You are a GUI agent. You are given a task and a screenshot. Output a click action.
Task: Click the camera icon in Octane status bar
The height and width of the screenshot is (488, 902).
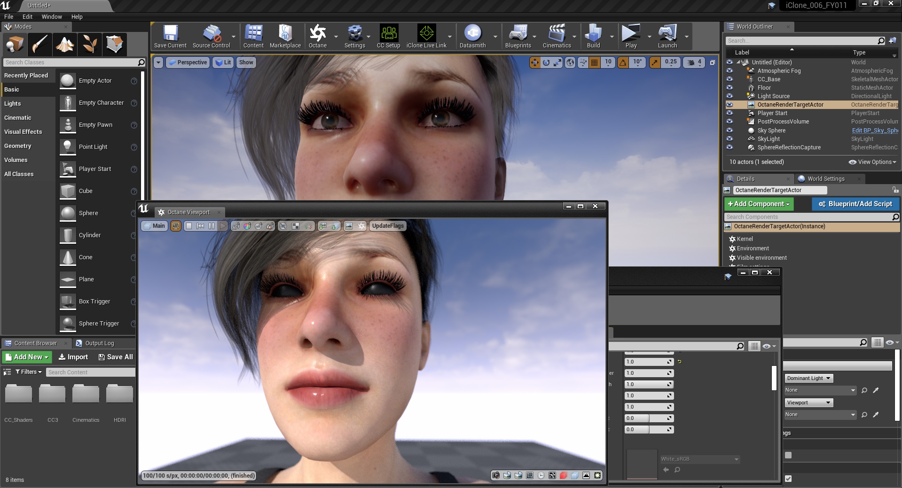click(495, 475)
